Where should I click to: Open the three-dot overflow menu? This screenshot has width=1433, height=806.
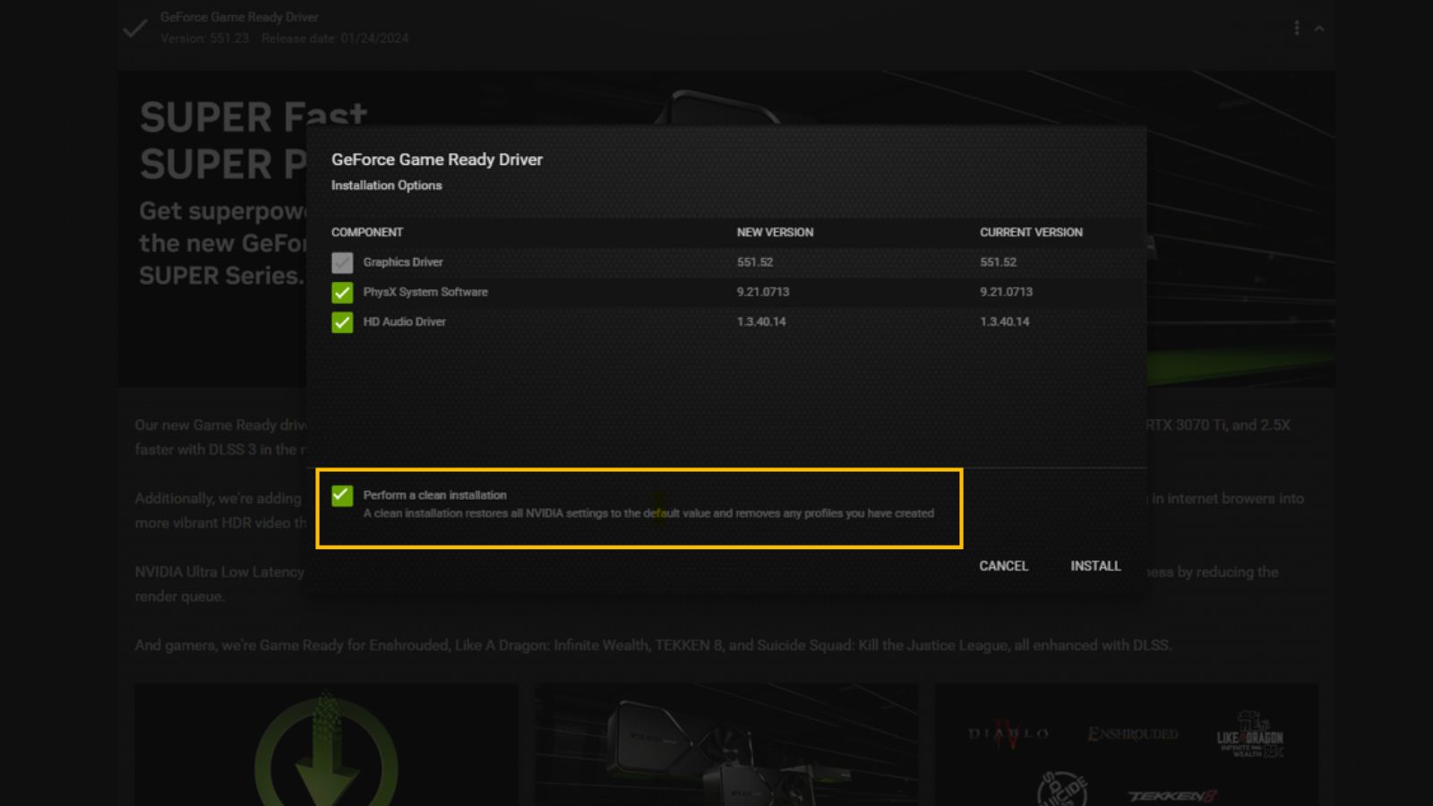click(x=1296, y=28)
